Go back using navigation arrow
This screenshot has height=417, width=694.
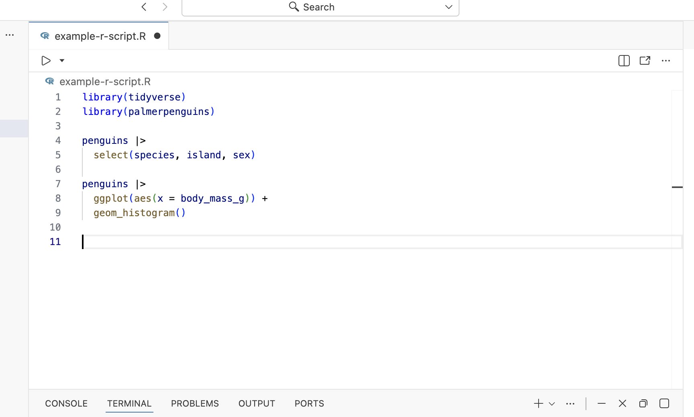(144, 7)
